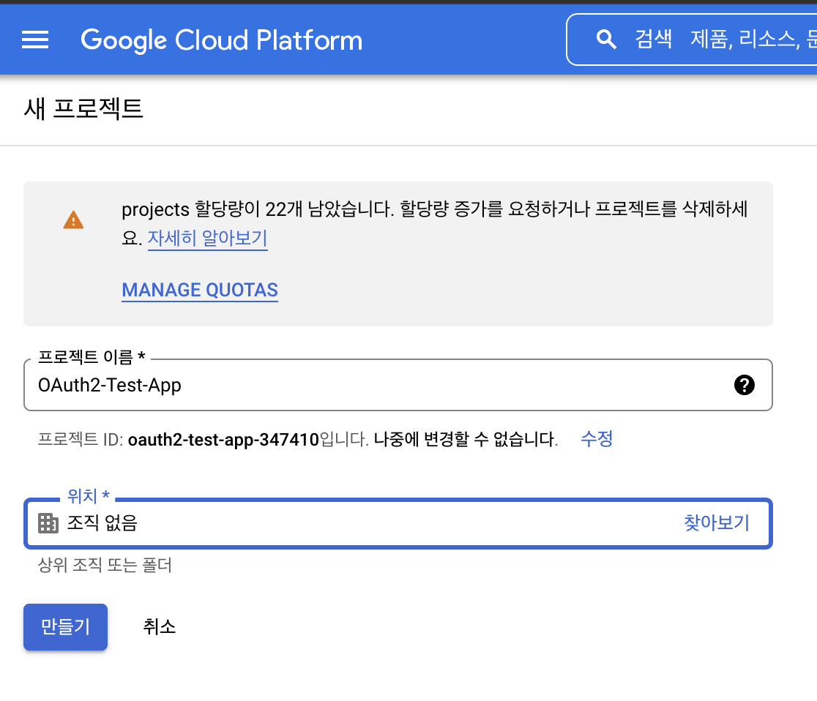Screen dimensions: 817x701
Task: Click 찾아보기 to browse locations
Action: click(x=717, y=522)
